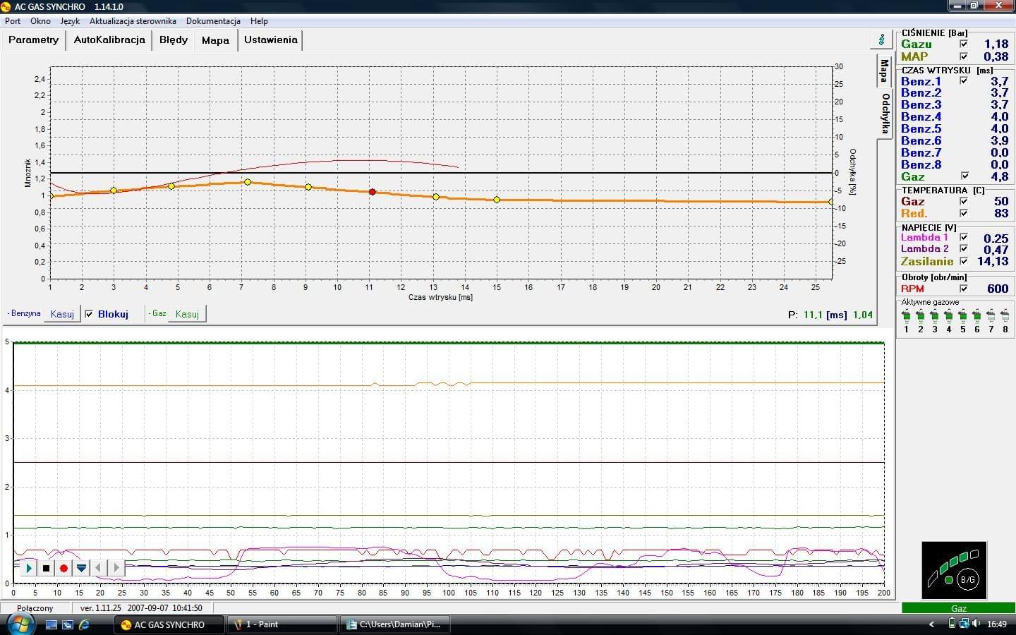Switch to the Parametry tab
The image size is (1016, 635).
coord(33,40)
